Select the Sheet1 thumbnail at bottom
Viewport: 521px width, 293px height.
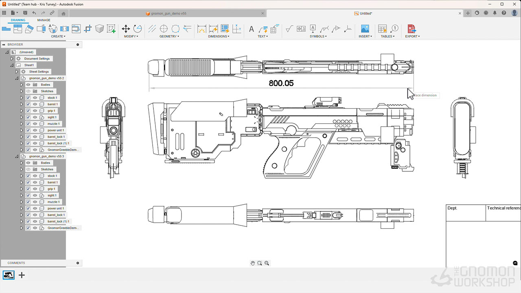coord(9,275)
